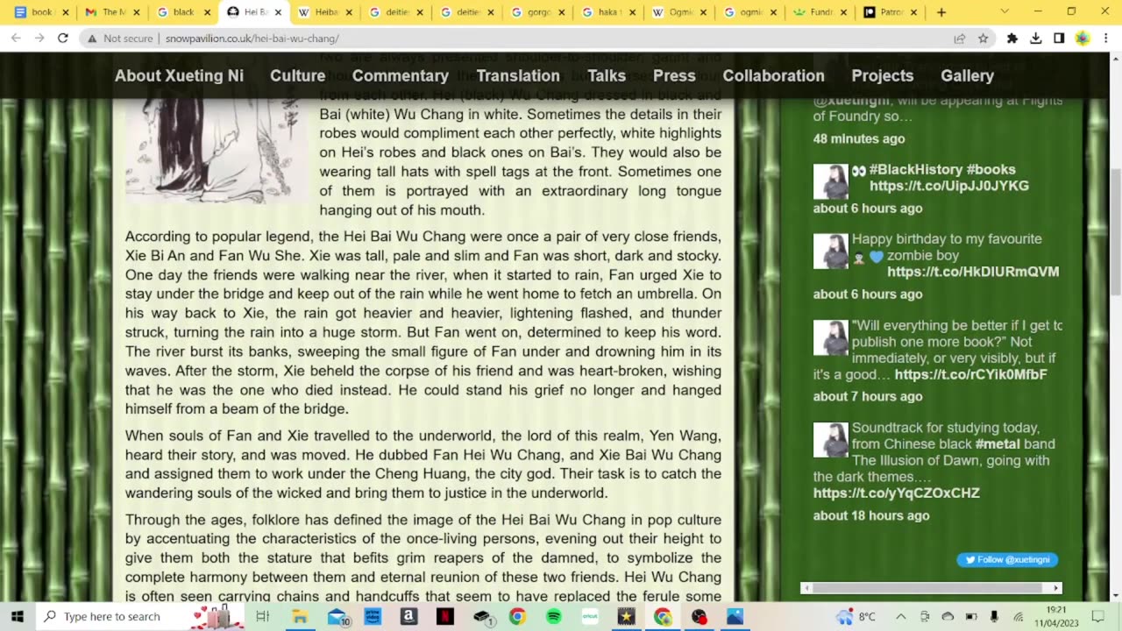The width and height of the screenshot is (1122, 631).
Task: Switch to the 'black' Google search tab
Action: (x=184, y=12)
